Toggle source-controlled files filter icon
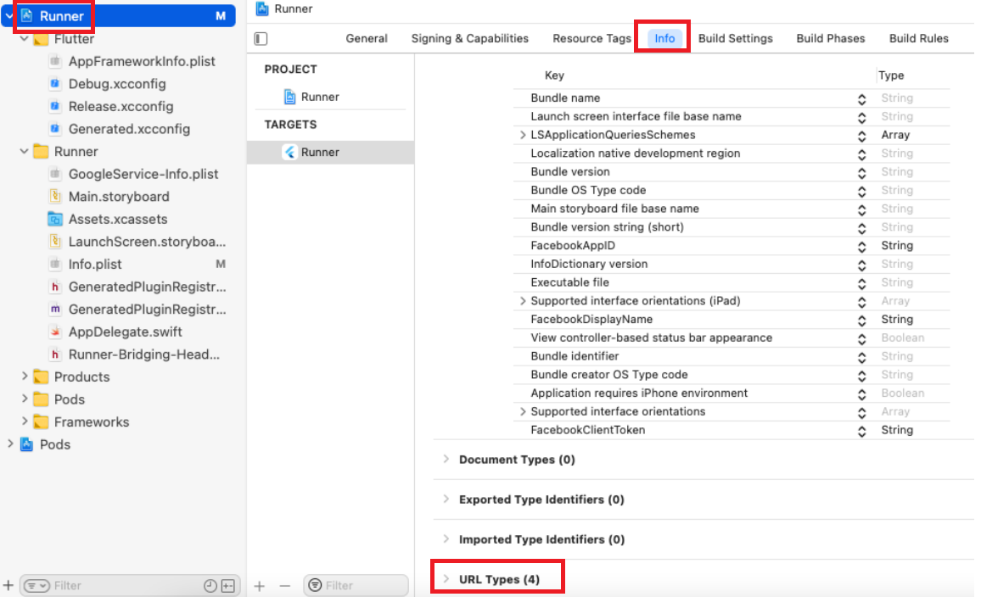 (x=228, y=585)
